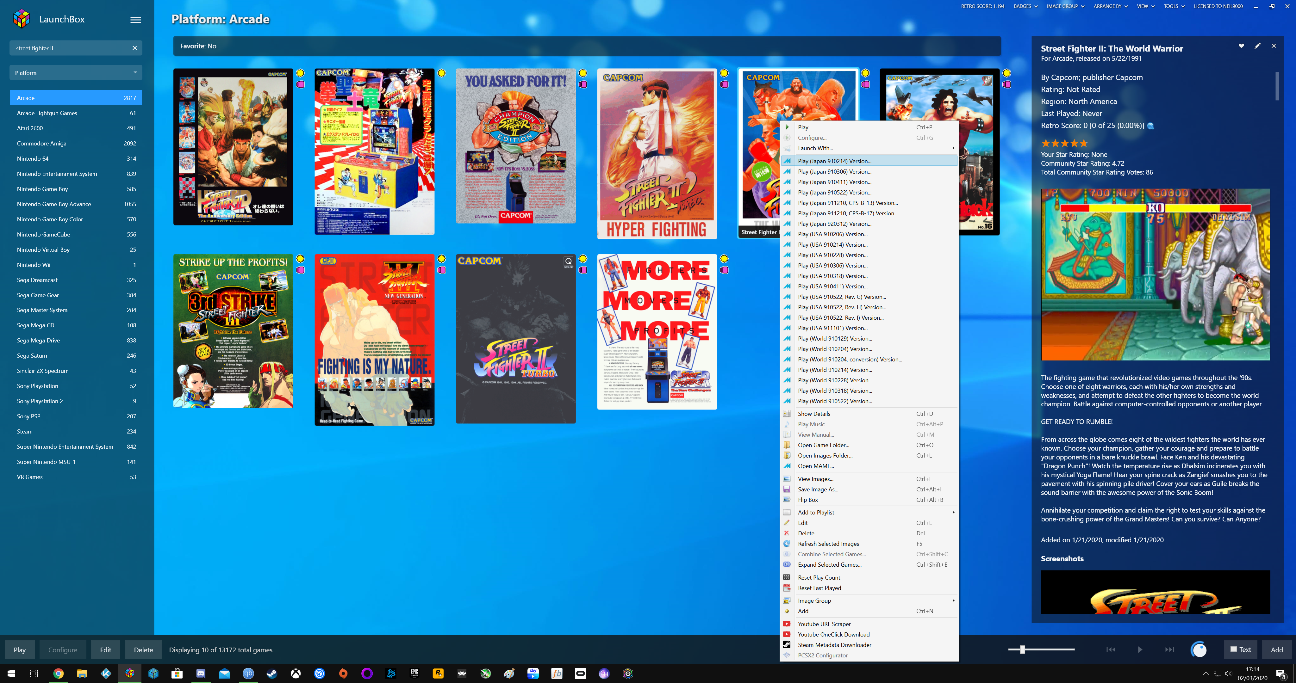Open the TOOLS dropdown menu
The width and height of the screenshot is (1296, 683).
(x=1174, y=6)
